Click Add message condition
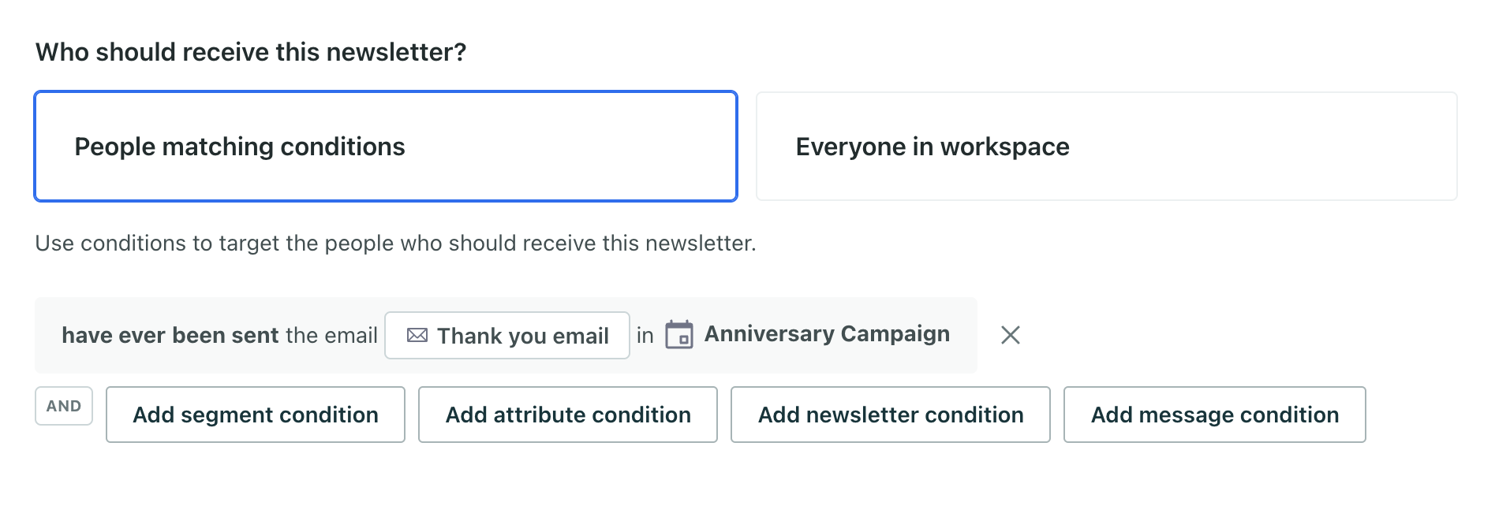The width and height of the screenshot is (1510, 517). pyautogui.click(x=1214, y=415)
